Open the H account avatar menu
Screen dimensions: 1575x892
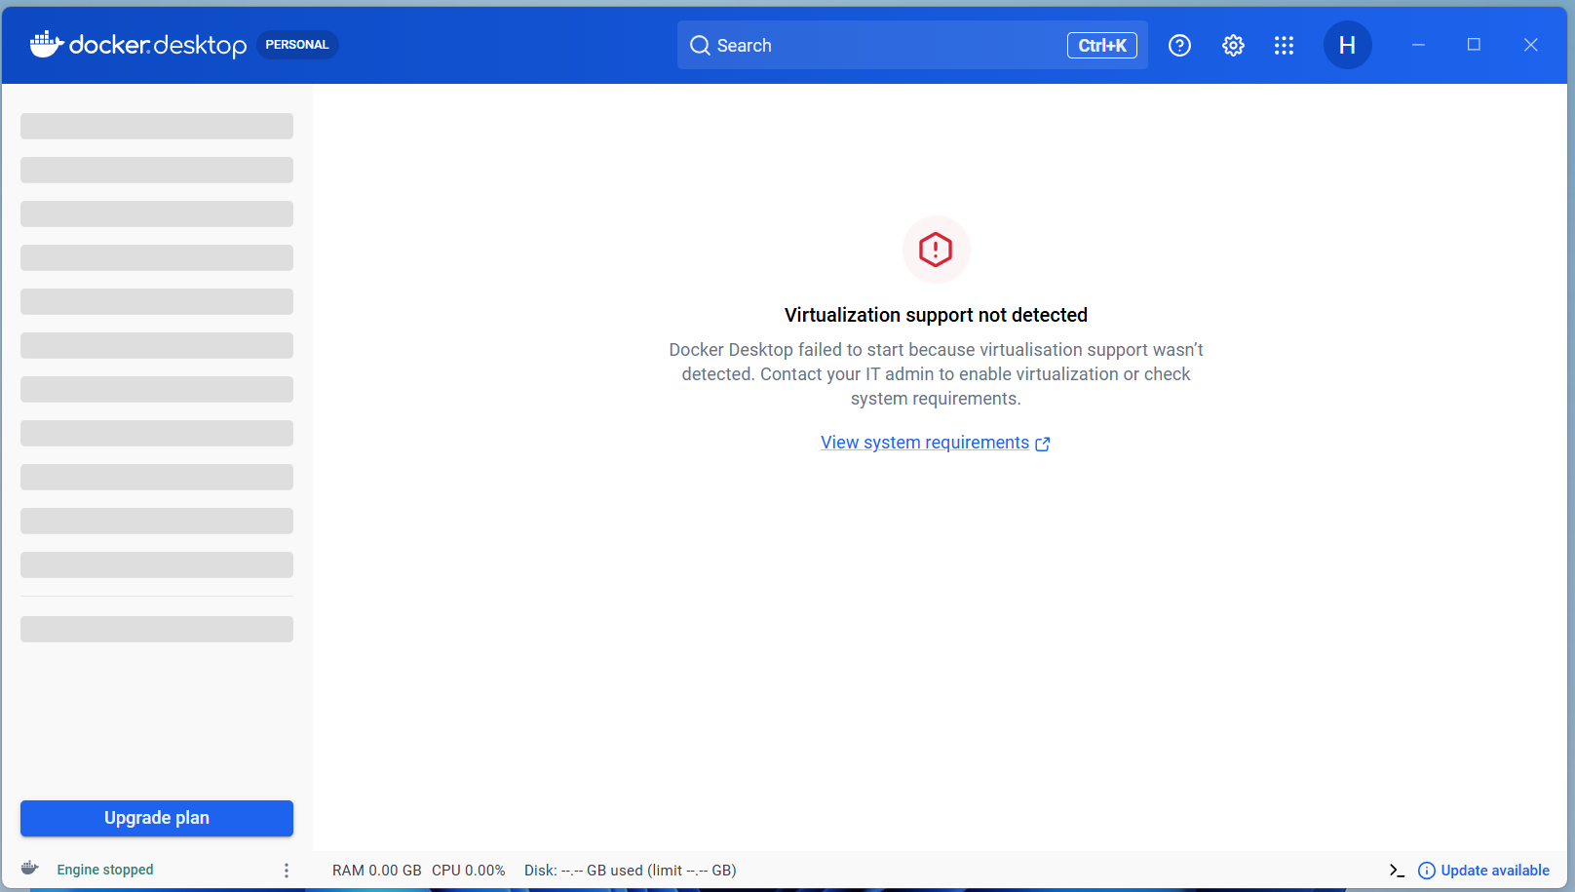point(1347,45)
